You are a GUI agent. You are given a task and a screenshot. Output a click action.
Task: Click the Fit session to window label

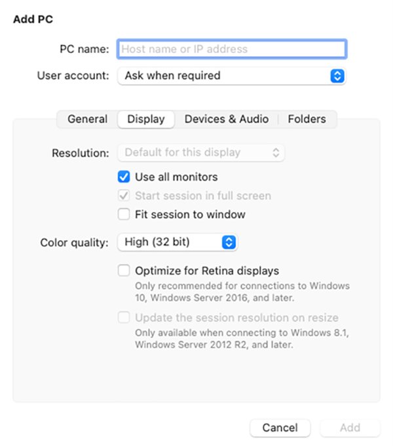pos(190,214)
